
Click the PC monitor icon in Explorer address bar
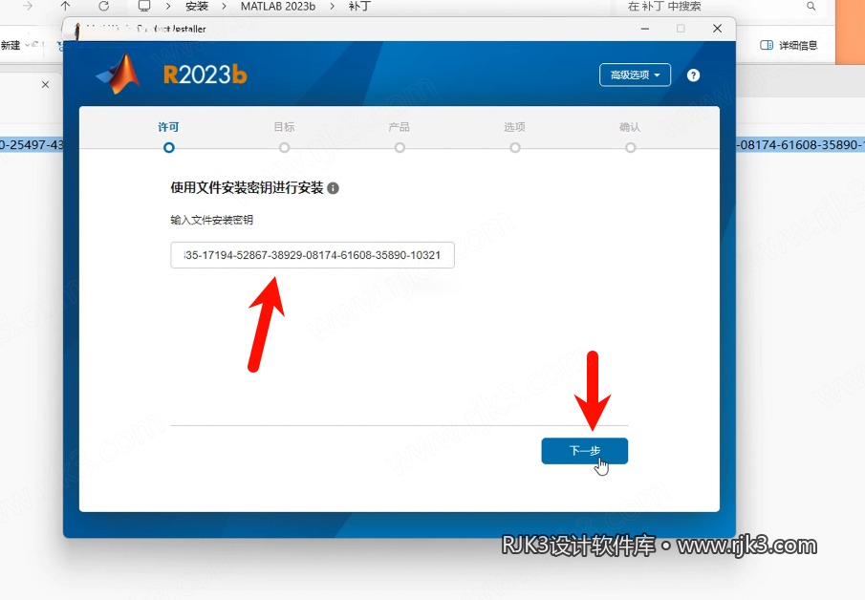[144, 6]
